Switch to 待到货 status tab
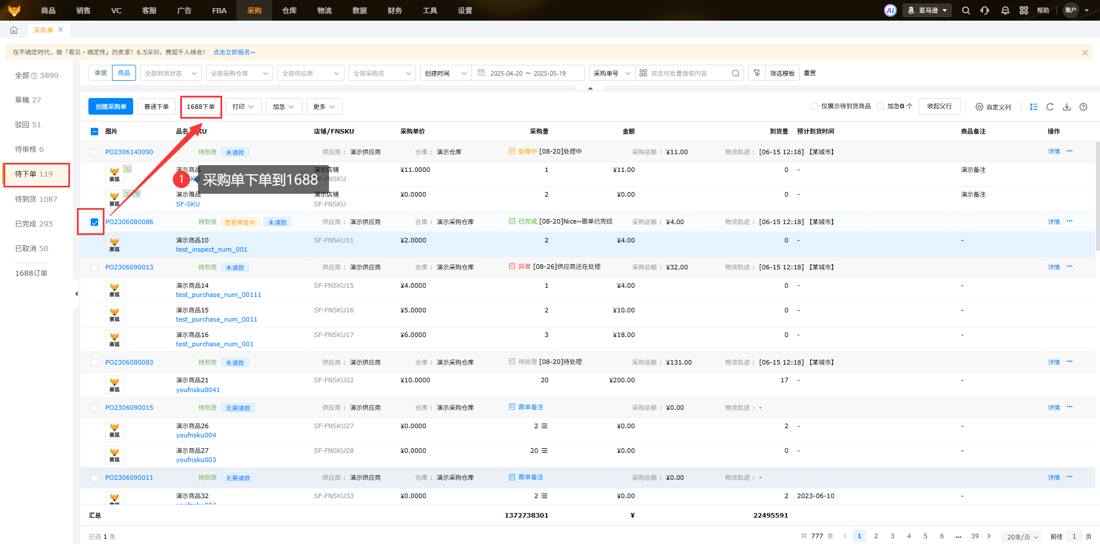The image size is (1100, 544). tap(36, 199)
